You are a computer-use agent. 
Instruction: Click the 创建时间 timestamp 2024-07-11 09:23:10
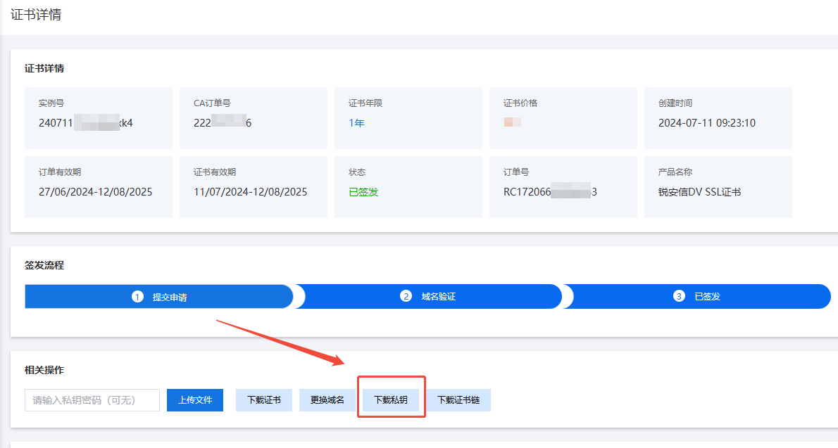point(706,123)
